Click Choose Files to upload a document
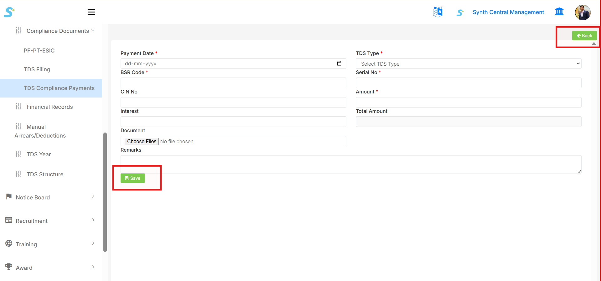Image resolution: width=601 pixels, height=281 pixels. [142, 141]
